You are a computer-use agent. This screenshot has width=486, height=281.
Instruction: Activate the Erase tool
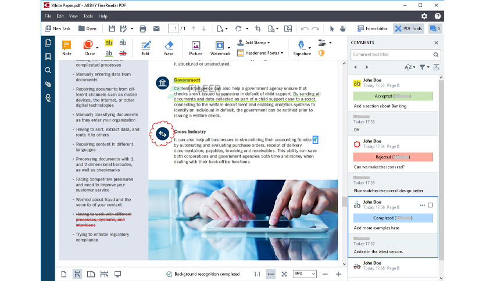pyautogui.click(x=169, y=48)
